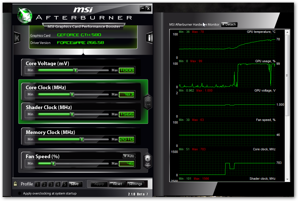This screenshot has height=201, width=298.
Task: Click the MSI Afterburner Hardware Monitor title
Action: [x=194, y=24]
